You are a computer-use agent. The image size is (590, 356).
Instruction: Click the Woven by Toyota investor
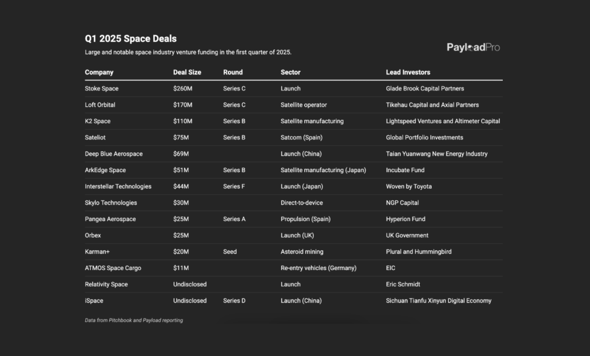tap(409, 187)
